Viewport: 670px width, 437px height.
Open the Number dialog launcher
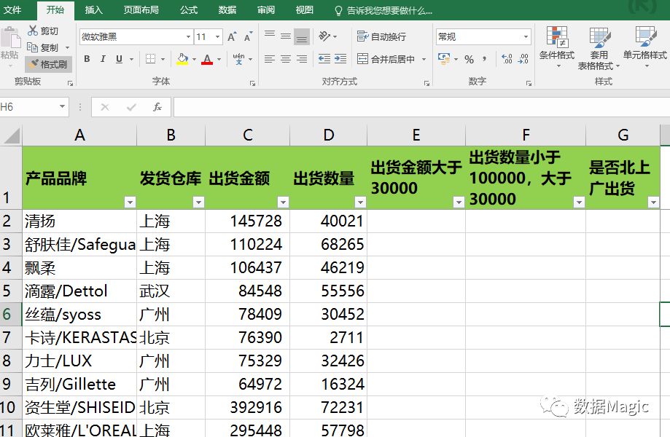pyautogui.click(x=529, y=84)
